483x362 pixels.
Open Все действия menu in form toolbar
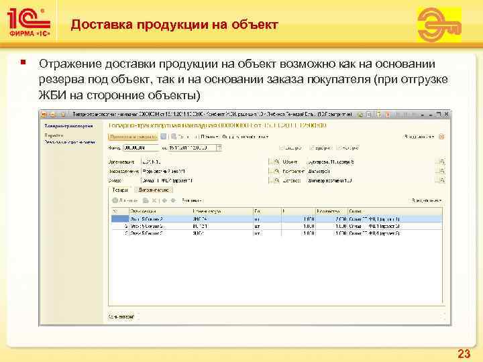point(420,137)
